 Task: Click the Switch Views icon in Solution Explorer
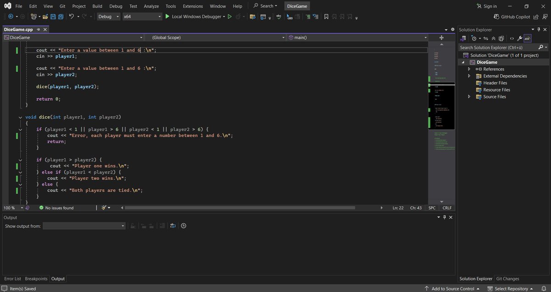[x=464, y=39]
